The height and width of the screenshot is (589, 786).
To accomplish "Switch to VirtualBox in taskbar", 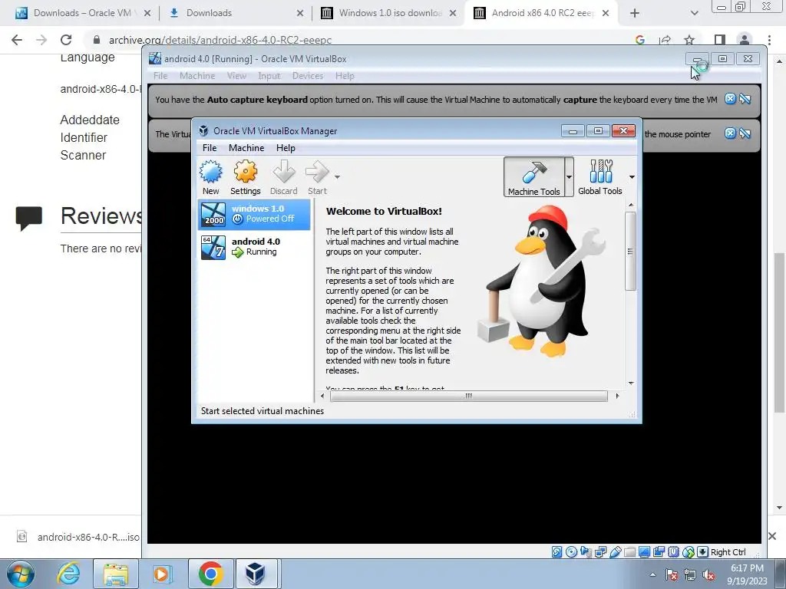I will click(x=255, y=574).
